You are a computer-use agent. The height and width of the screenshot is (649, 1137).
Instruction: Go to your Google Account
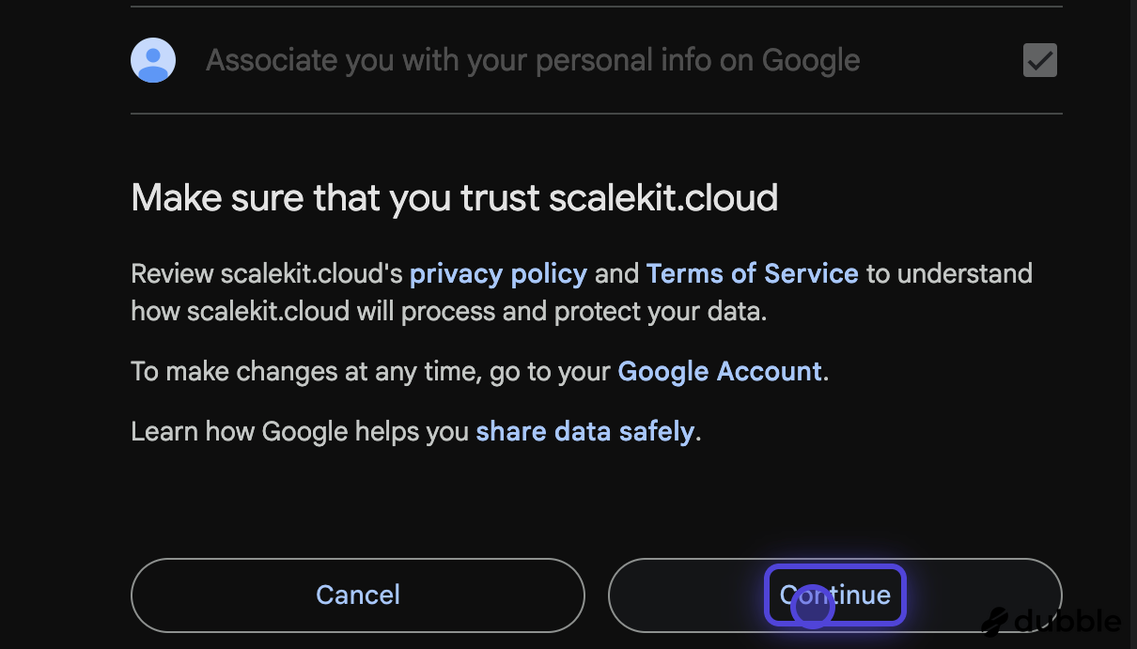tap(720, 371)
